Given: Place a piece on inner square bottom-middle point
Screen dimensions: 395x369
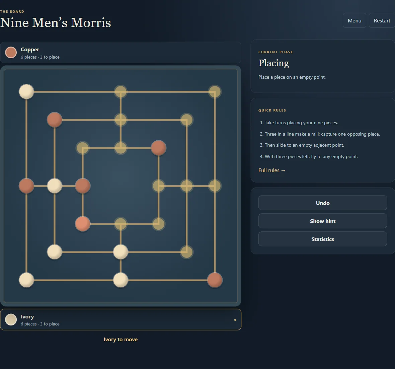Looking at the screenshot, I should tap(121, 224).
